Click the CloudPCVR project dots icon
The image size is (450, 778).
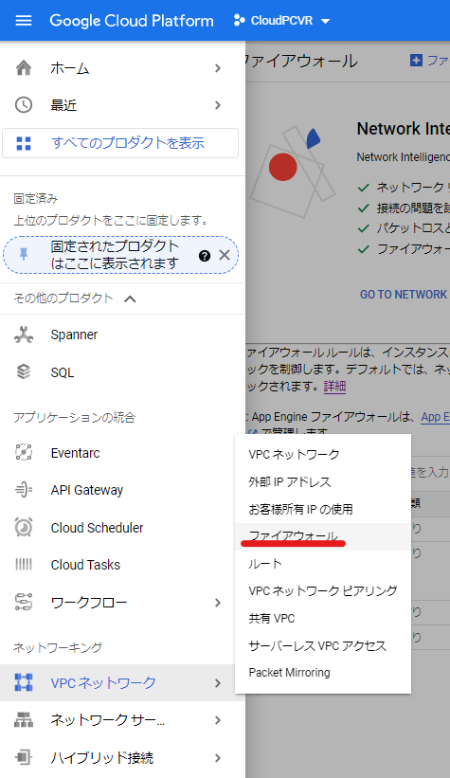point(239,20)
